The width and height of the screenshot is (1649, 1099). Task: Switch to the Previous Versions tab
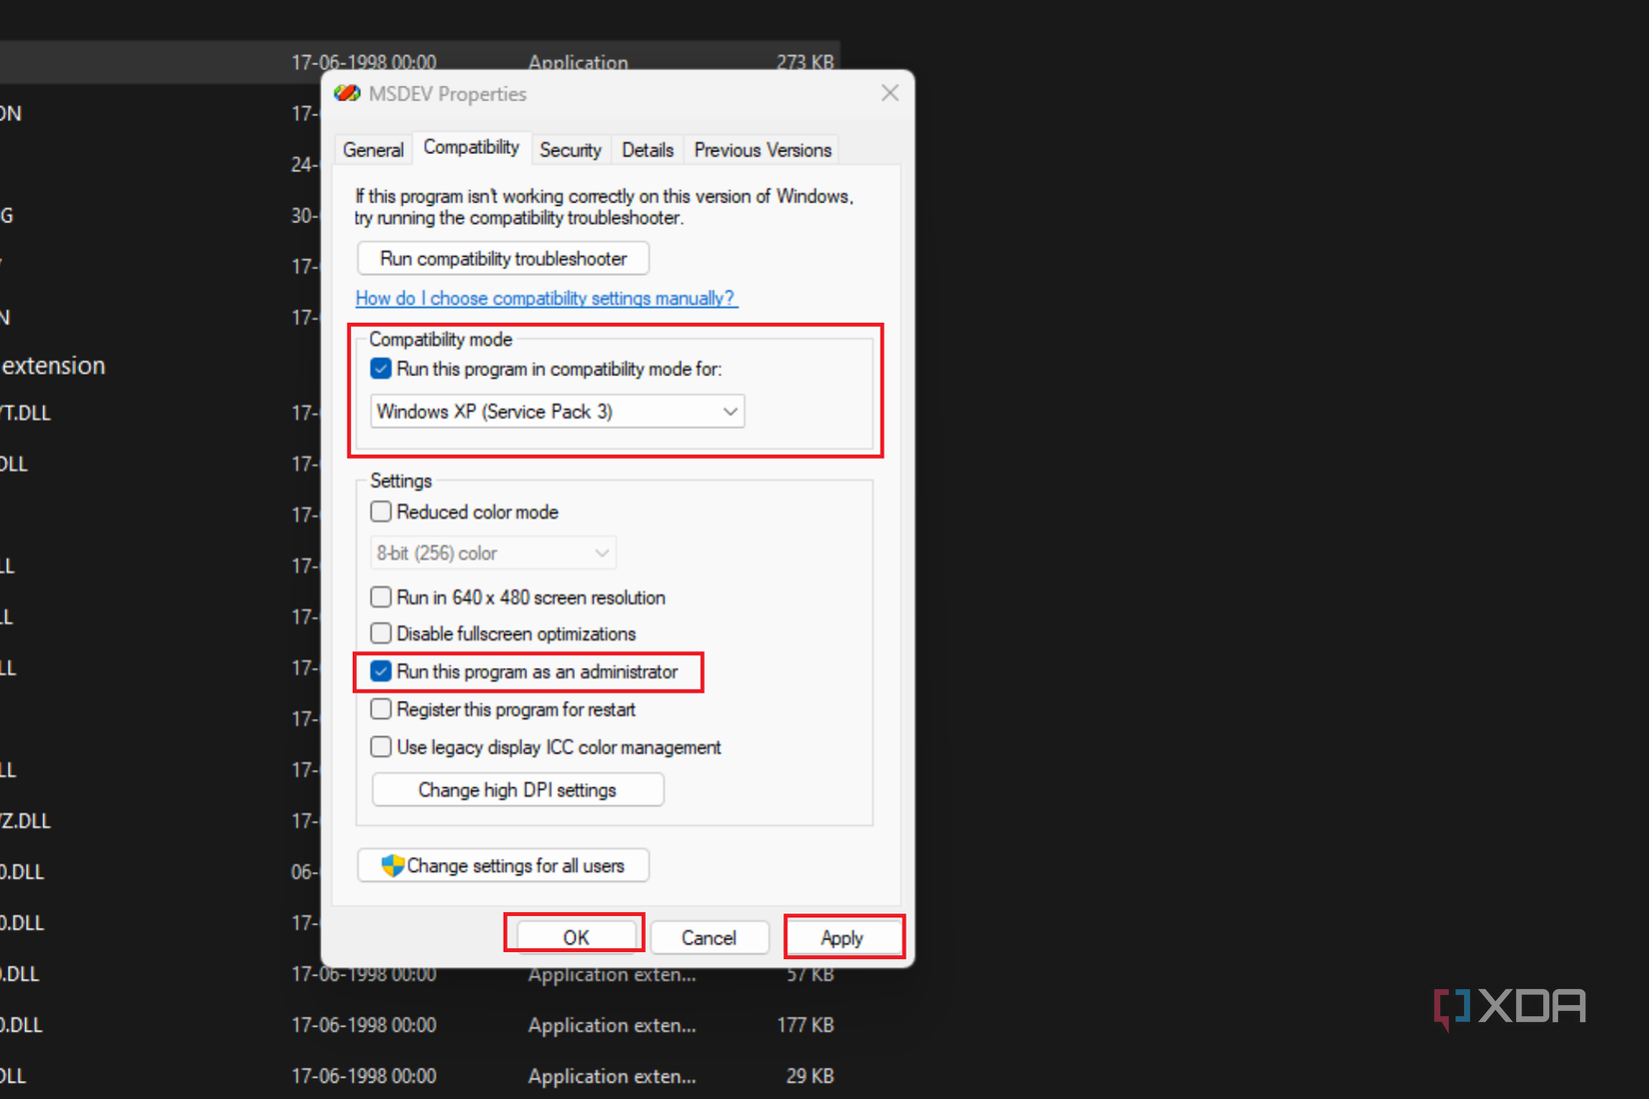point(762,149)
